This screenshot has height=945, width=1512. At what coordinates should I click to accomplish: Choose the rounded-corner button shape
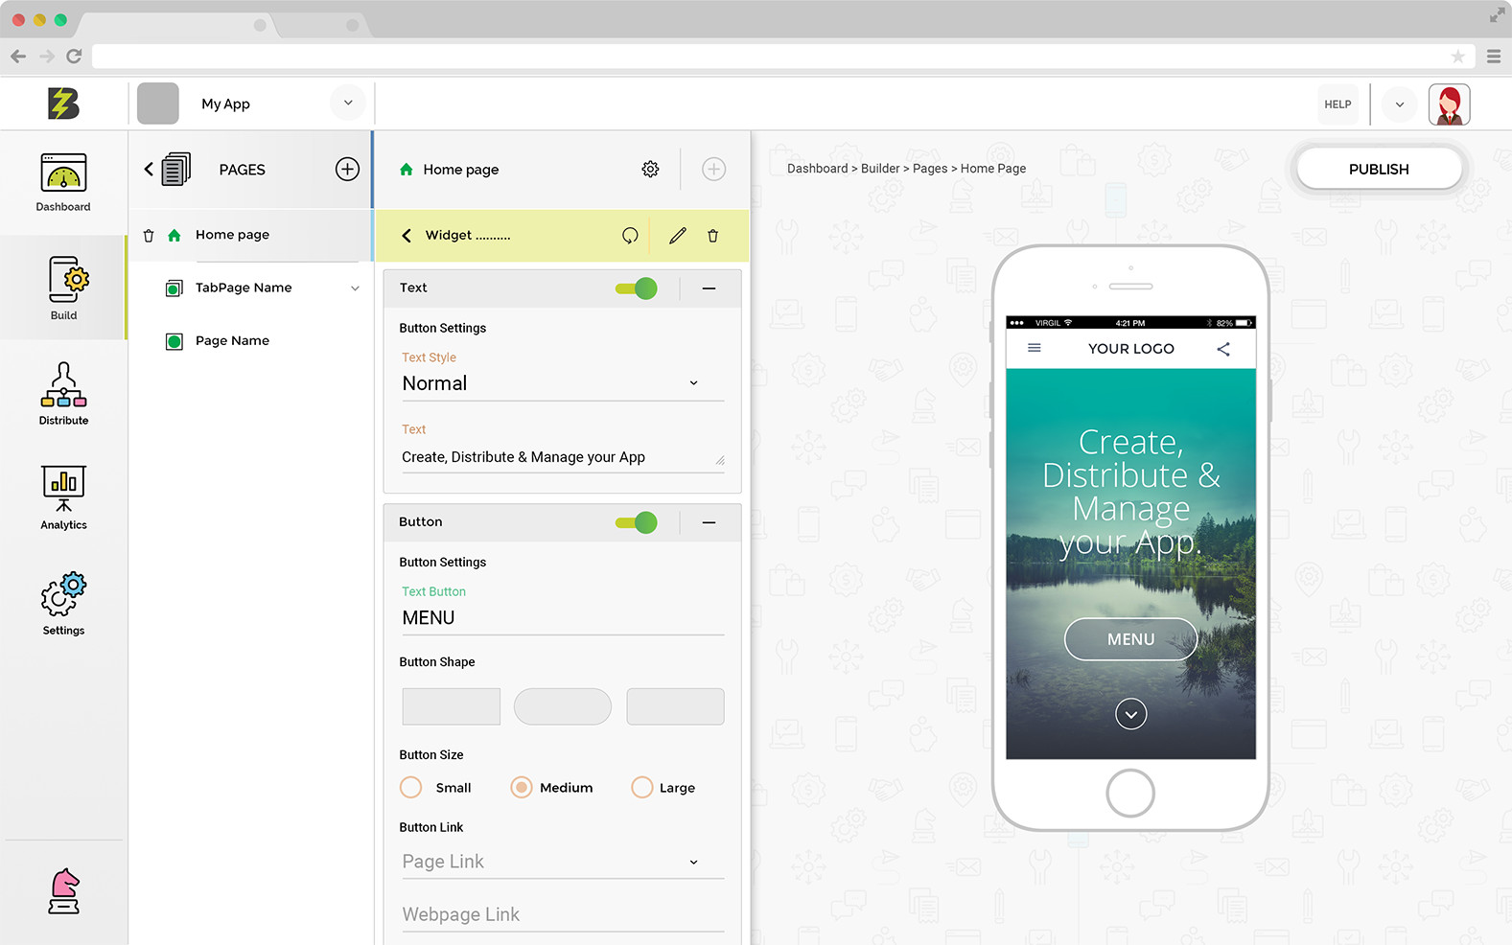(675, 706)
